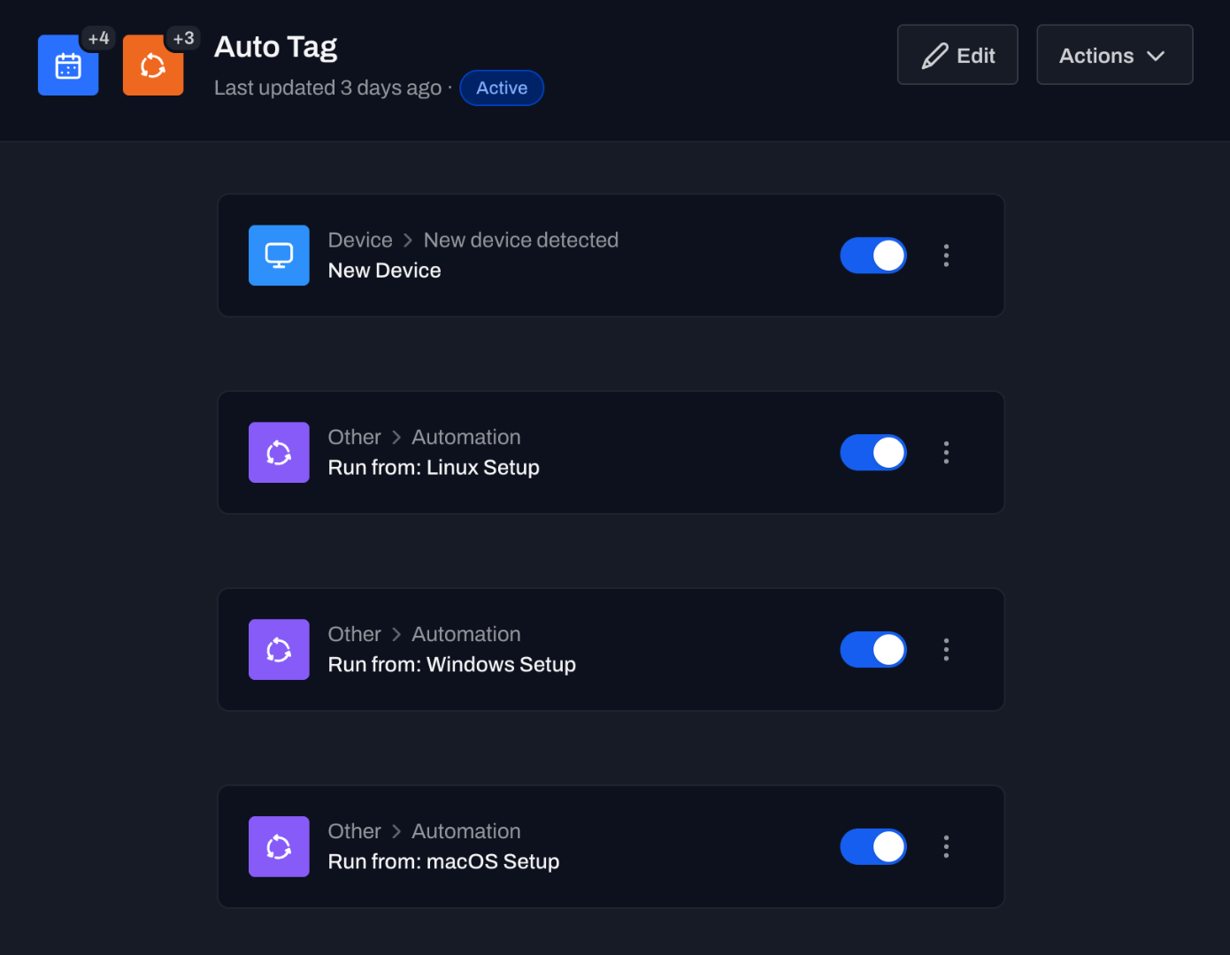Click 'Last updated 3 days ago' text
Image resolution: width=1230 pixels, height=955 pixels.
click(327, 88)
